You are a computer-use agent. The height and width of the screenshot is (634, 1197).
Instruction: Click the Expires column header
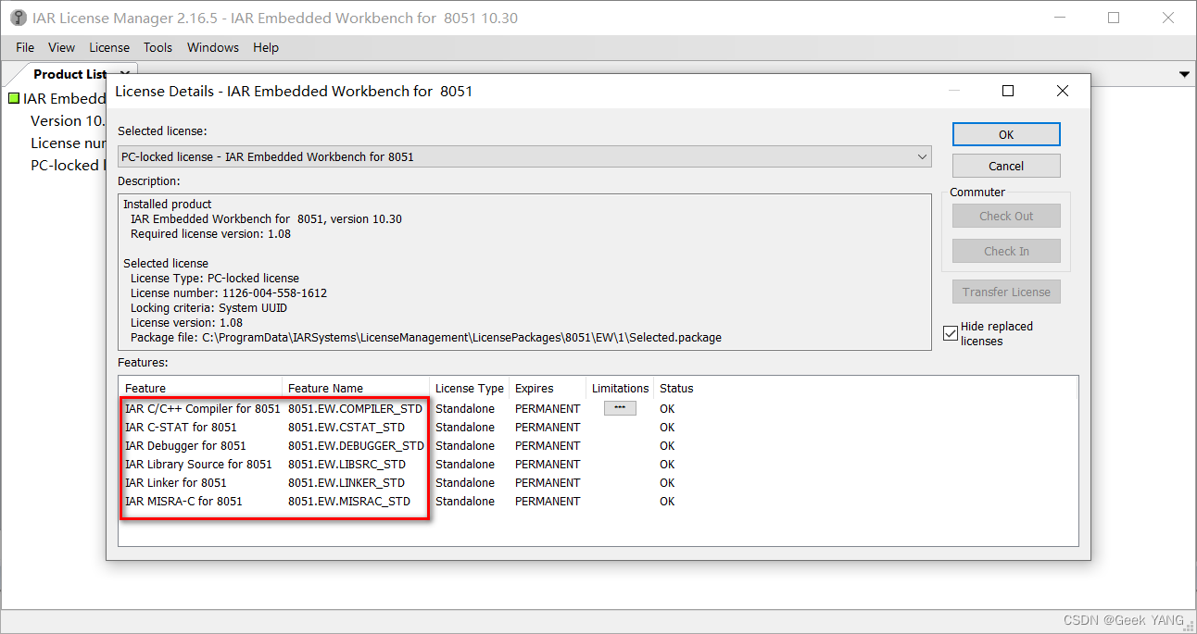(x=548, y=388)
